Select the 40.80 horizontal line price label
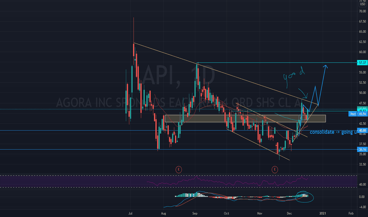The image size is (368, 217). [362, 131]
